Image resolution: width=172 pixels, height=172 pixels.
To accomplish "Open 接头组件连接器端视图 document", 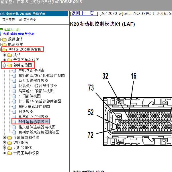I will click(37, 127).
